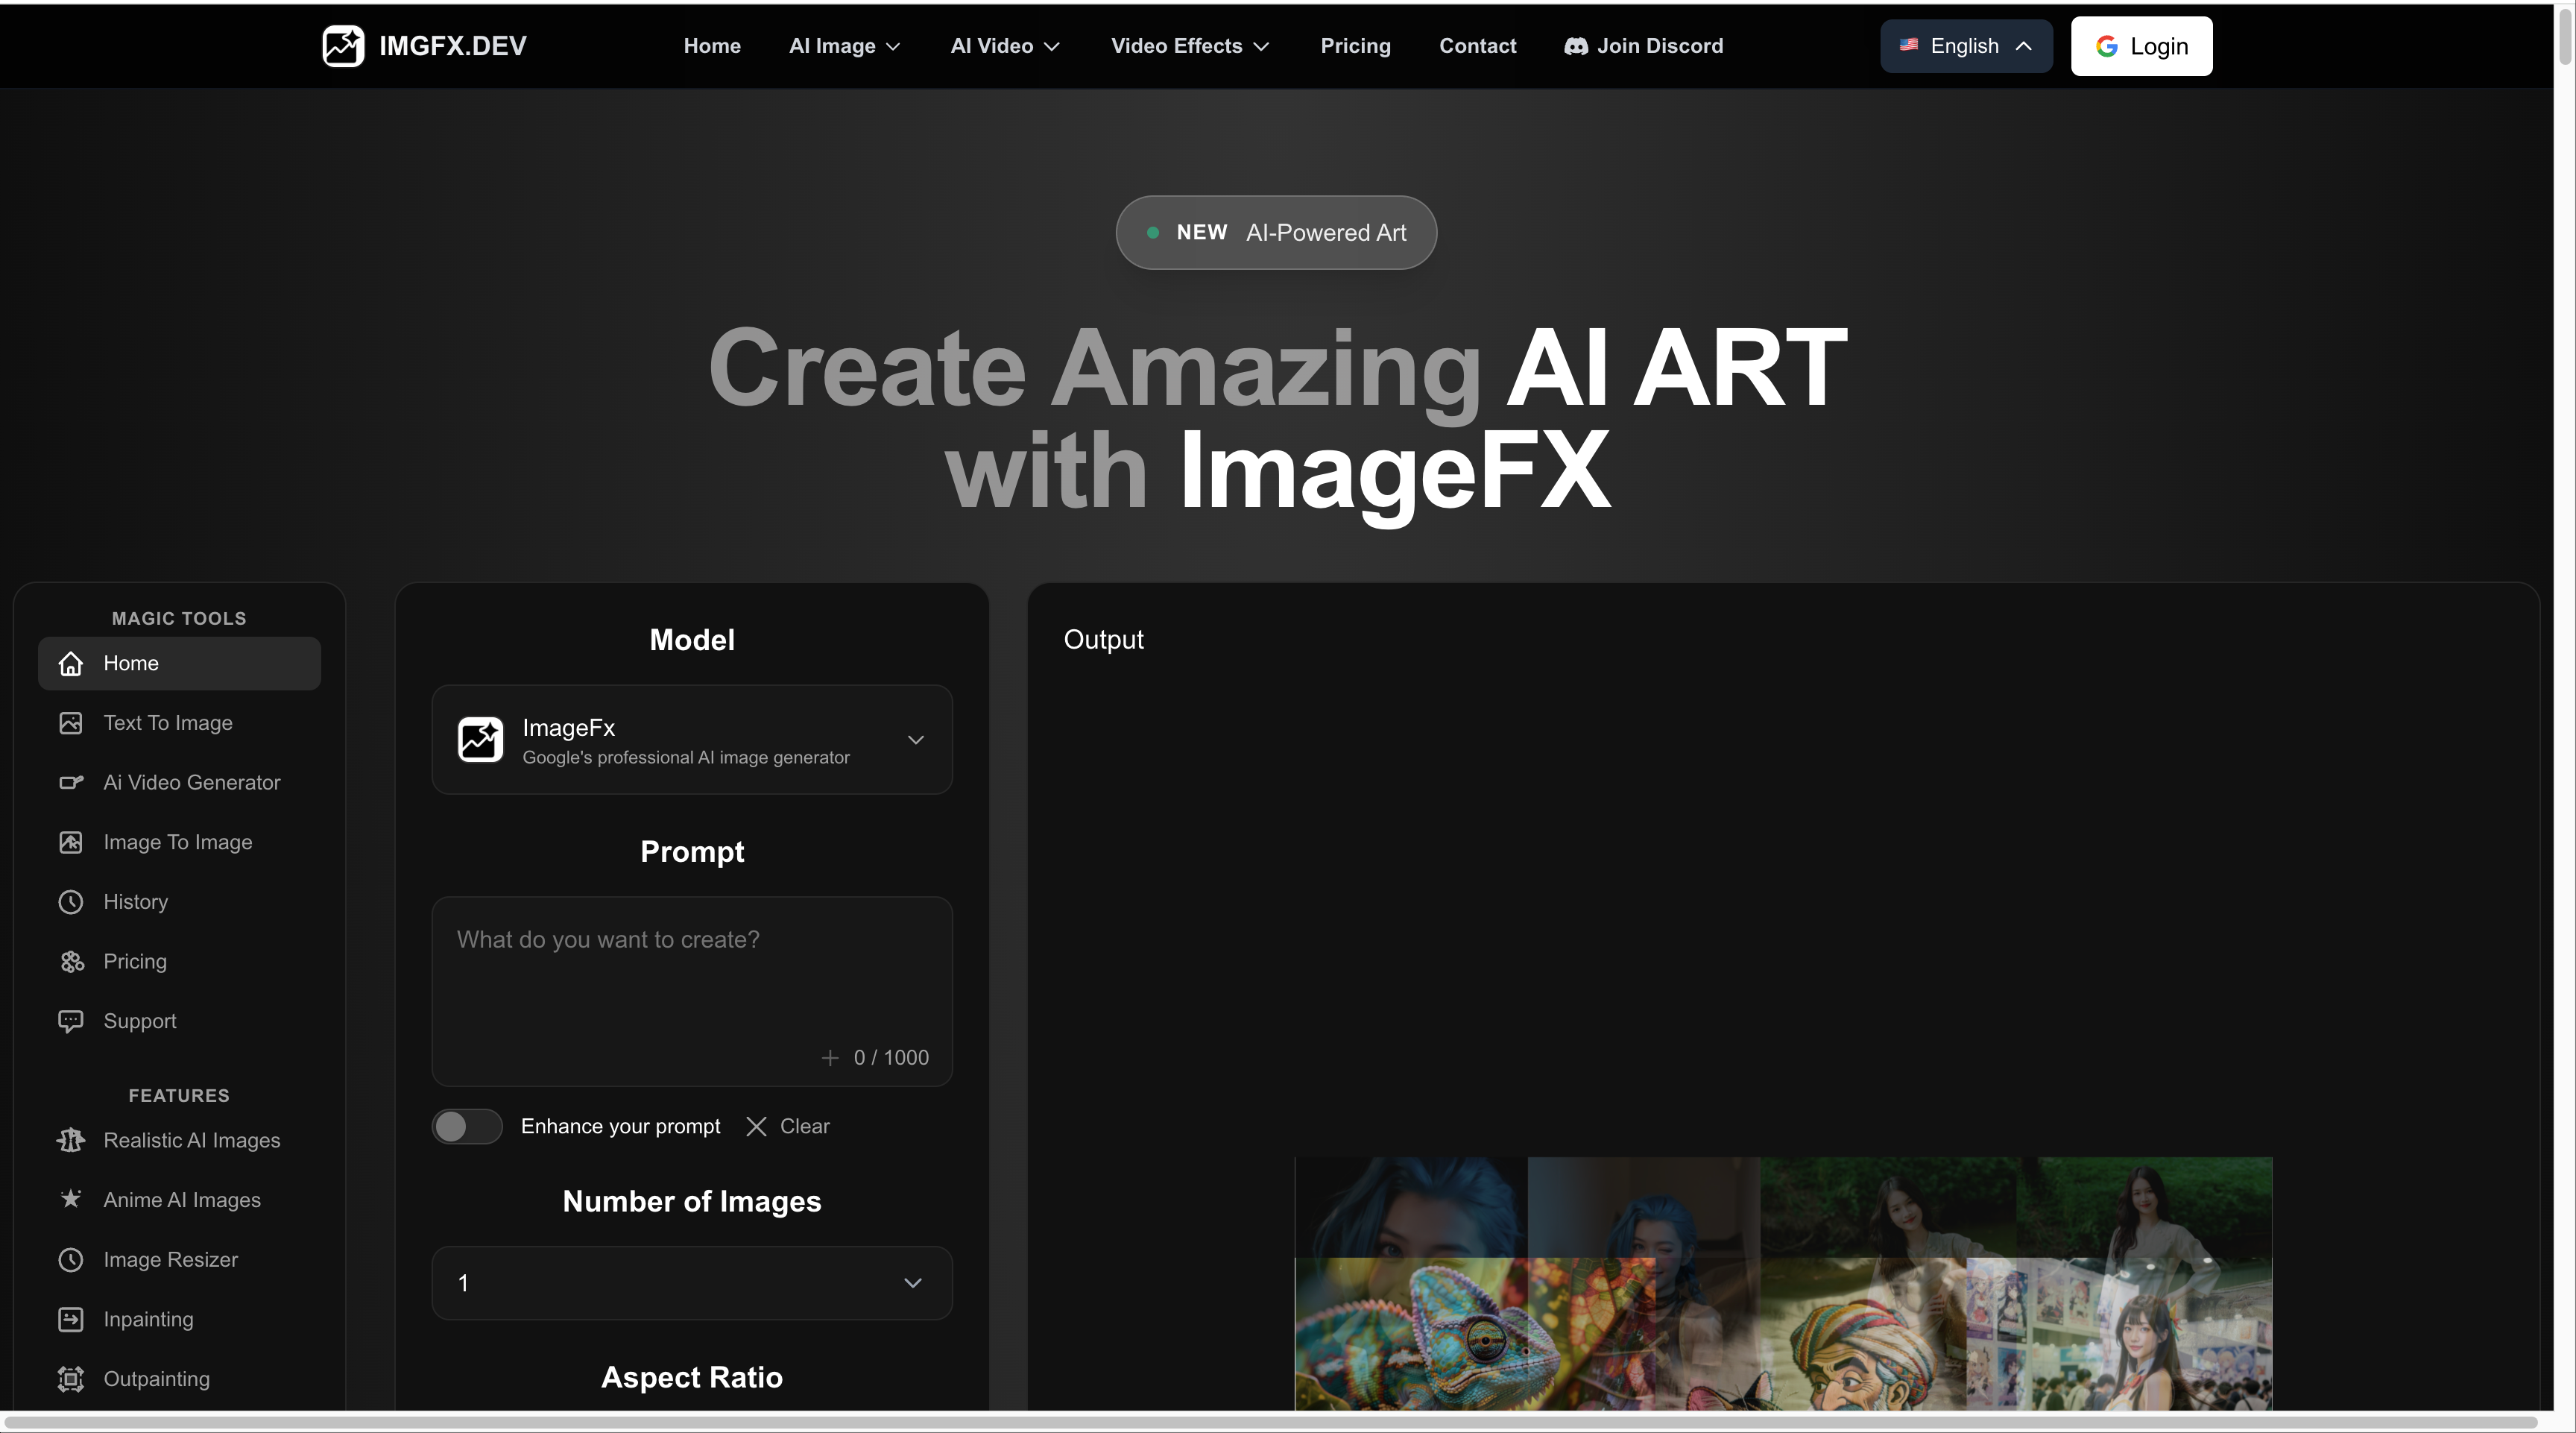Click the Login with Google button

point(2141,46)
